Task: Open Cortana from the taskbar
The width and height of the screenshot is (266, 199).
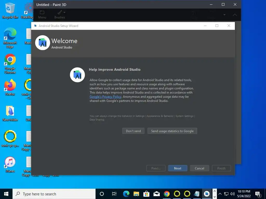Action: tap(102, 194)
